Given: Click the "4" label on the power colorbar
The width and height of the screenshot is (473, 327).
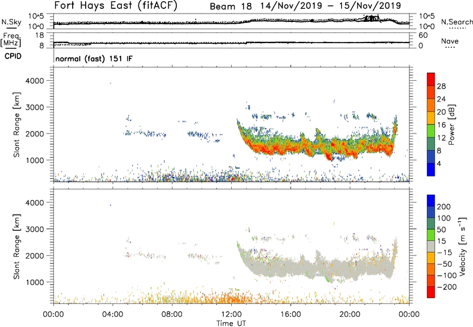Looking at the screenshot, I should click(x=439, y=163).
